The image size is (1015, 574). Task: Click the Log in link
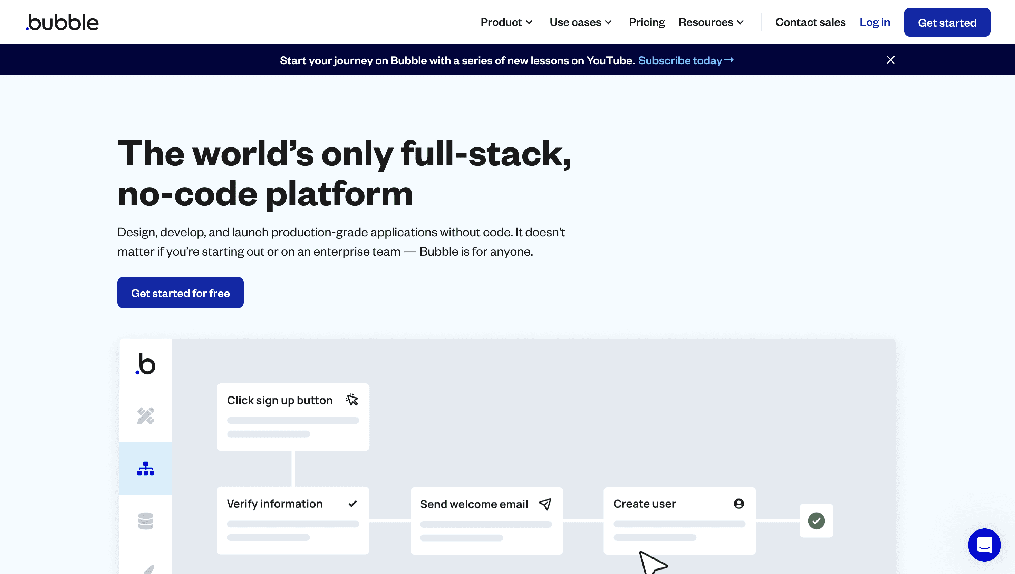tap(874, 22)
